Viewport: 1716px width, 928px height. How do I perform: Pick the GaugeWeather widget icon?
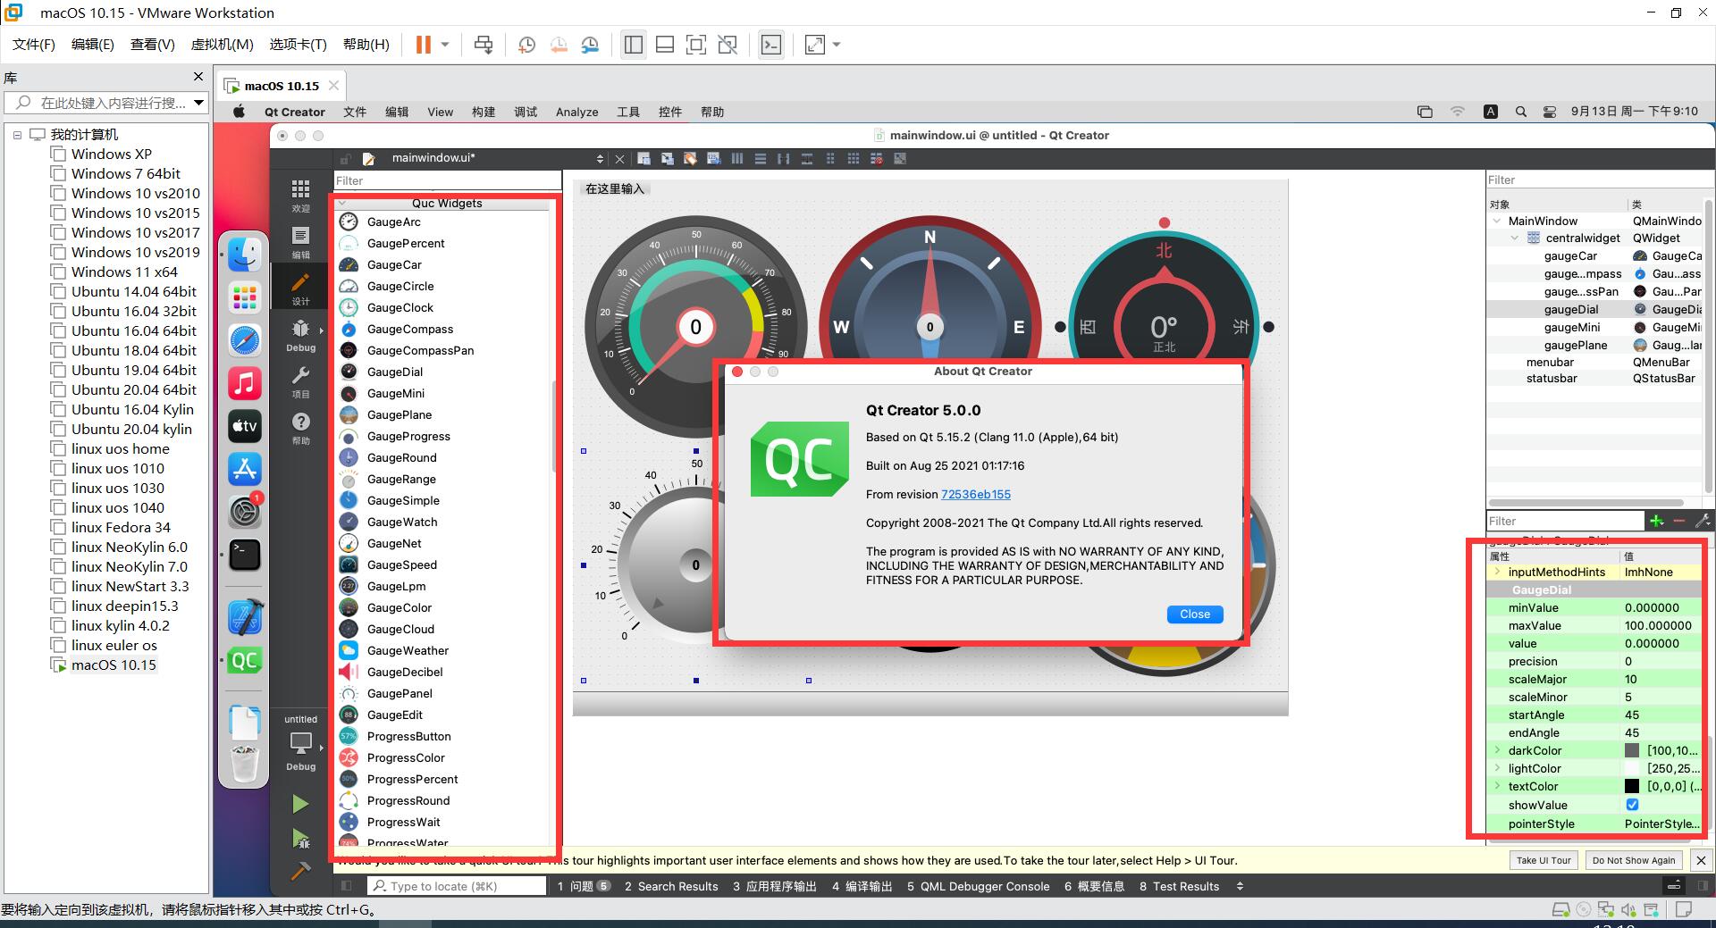(349, 650)
